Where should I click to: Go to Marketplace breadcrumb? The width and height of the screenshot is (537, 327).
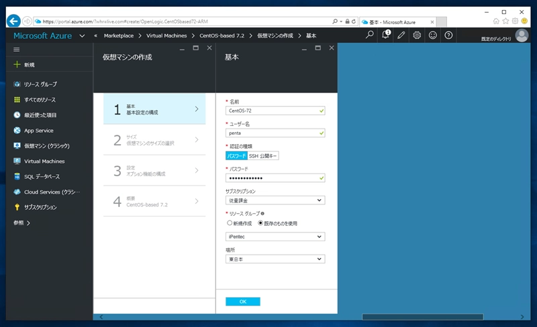point(119,36)
